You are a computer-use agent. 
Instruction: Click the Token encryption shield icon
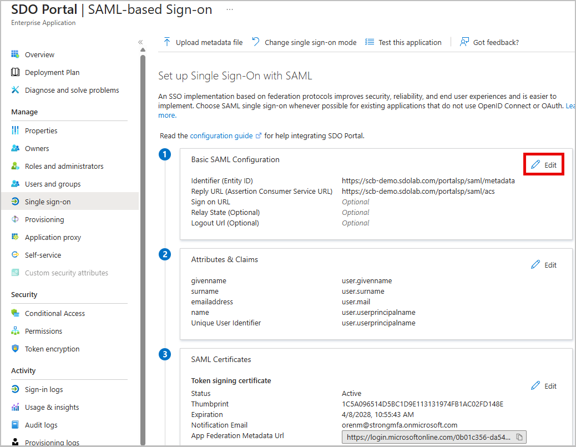coord(15,348)
